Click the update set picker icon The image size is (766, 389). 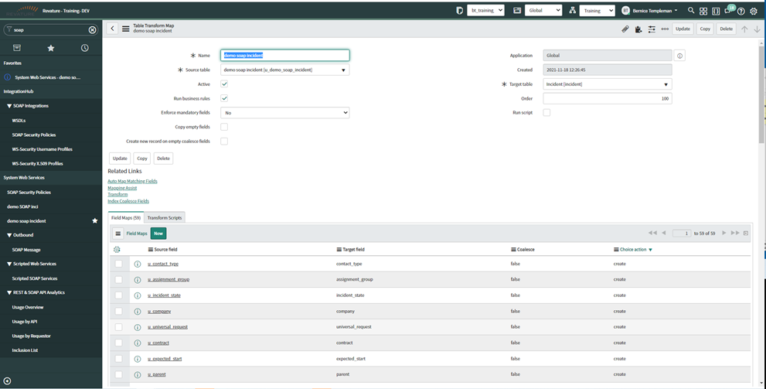click(x=459, y=10)
